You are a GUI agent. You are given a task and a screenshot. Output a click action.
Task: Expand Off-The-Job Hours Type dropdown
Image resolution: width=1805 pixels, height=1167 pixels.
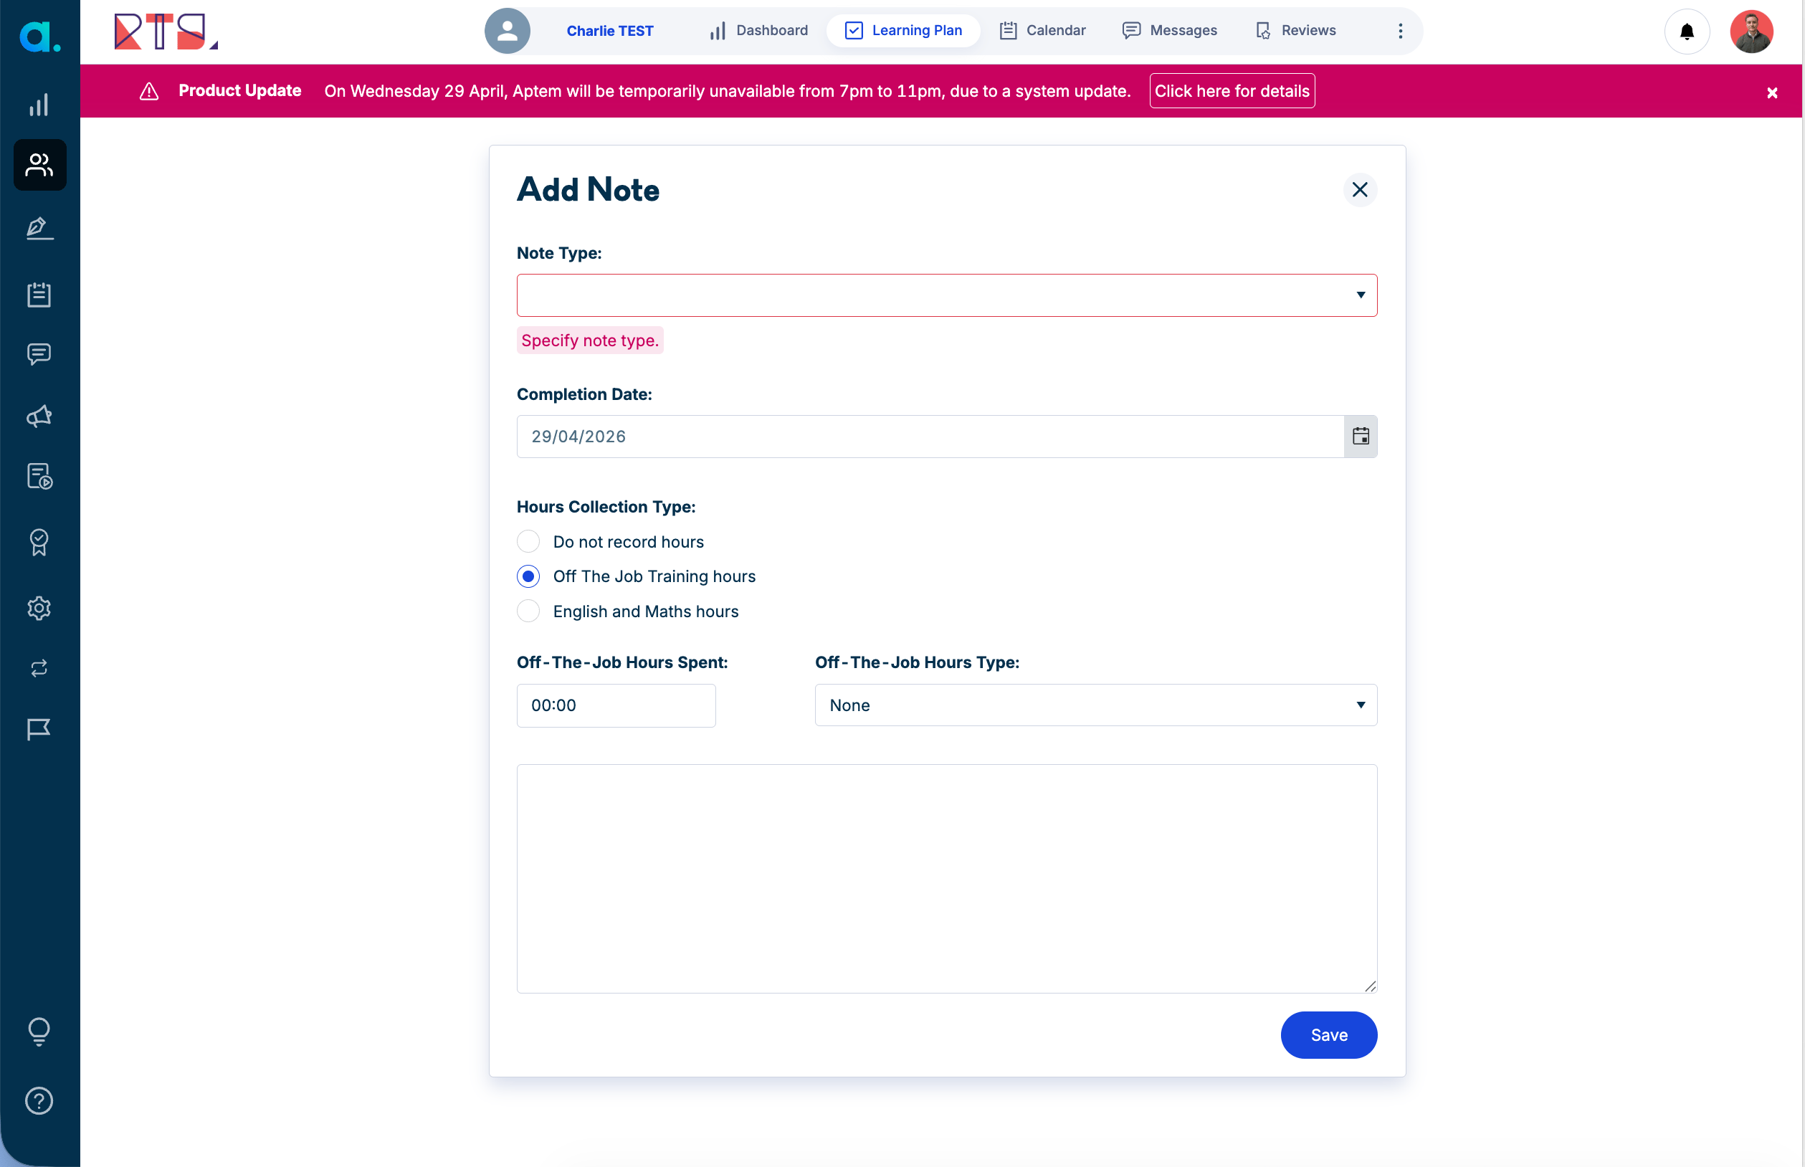coord(1095,705)
